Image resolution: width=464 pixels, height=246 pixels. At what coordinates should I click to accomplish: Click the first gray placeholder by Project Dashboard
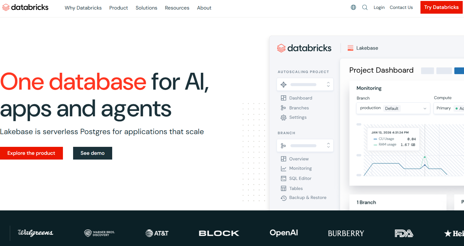click(427, 71)
